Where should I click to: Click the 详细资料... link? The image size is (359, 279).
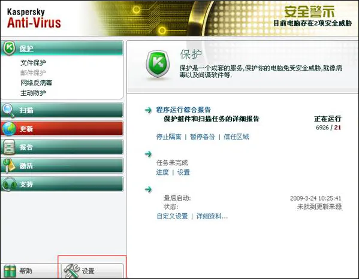(212, 216)
